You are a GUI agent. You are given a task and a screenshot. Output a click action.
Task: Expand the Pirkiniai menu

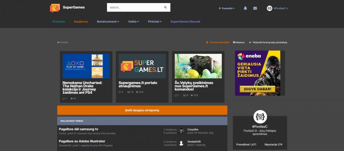click(x=155, y=22)
